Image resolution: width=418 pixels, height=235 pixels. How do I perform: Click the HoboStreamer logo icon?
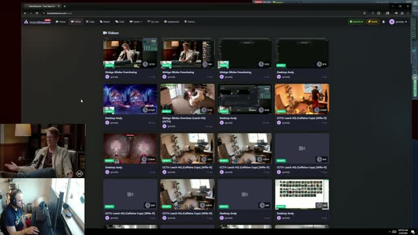[x=26, y=22]
